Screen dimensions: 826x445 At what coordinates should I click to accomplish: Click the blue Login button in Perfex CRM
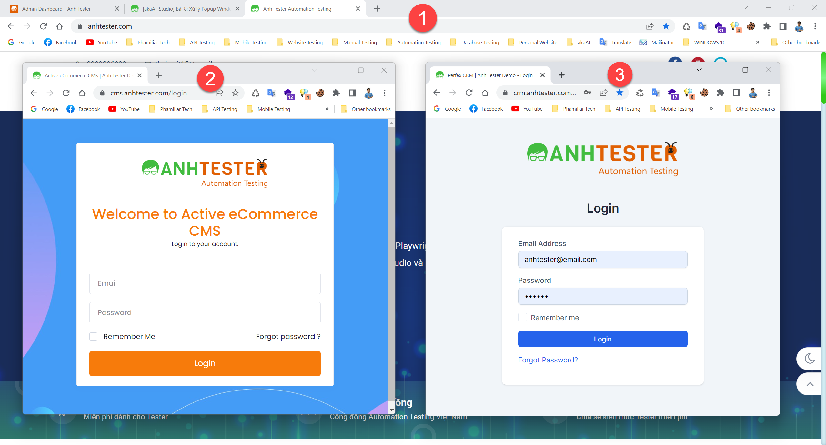[x=603, y=339]
